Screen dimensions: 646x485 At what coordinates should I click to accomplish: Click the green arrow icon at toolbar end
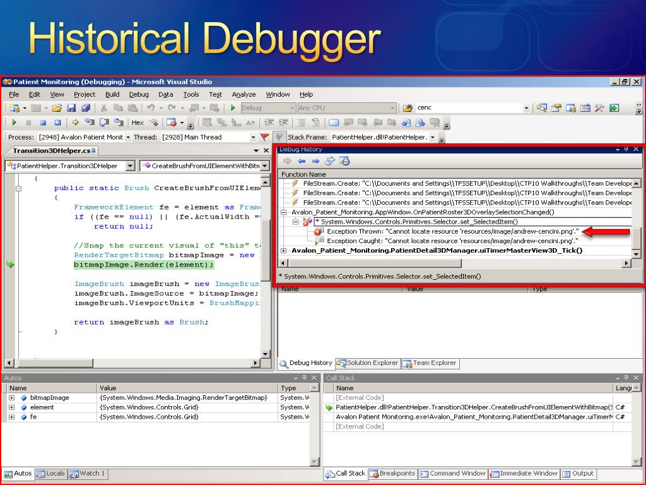click(x=614, y=108)
